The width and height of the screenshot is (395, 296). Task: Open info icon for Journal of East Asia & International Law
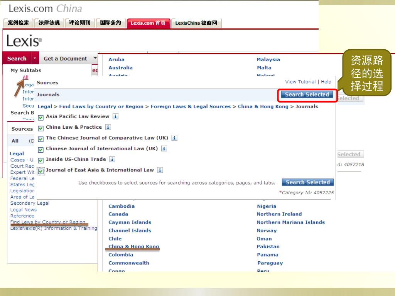(160, 170)
